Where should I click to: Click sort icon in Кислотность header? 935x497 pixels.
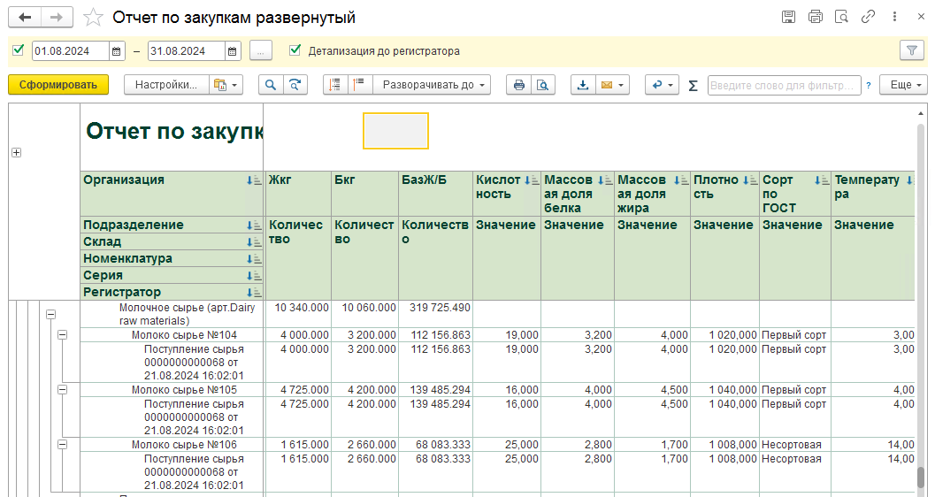click(x=532, y=180)
